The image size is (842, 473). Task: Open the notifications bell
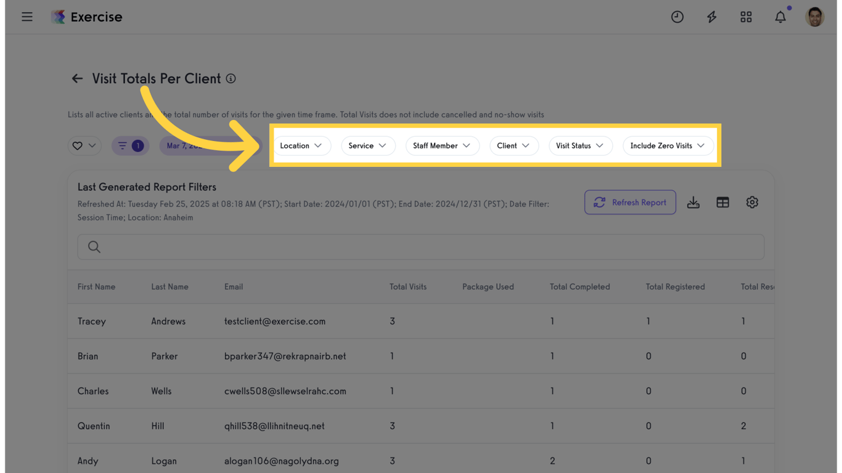[780, 17]
